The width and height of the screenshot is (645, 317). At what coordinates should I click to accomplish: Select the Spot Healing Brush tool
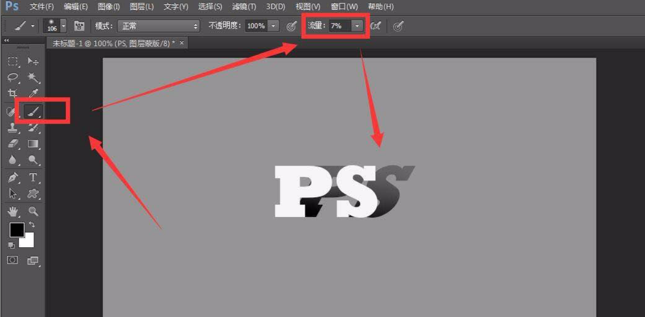click(x=11, y=111)
